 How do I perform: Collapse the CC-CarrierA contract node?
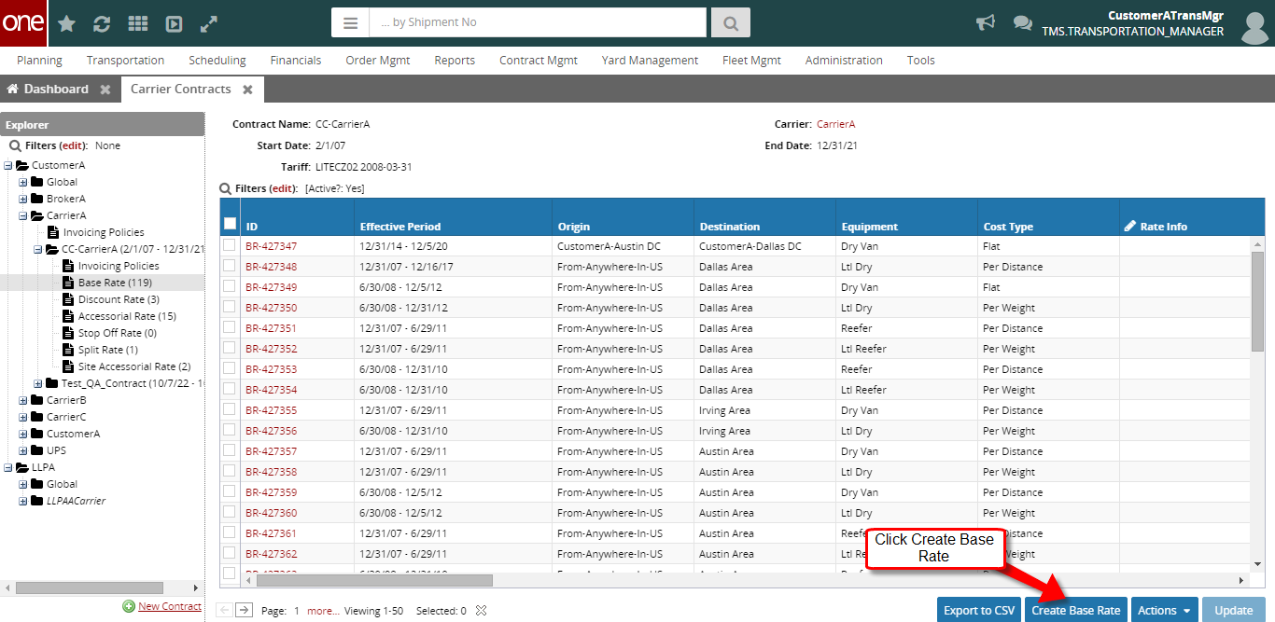38,249
